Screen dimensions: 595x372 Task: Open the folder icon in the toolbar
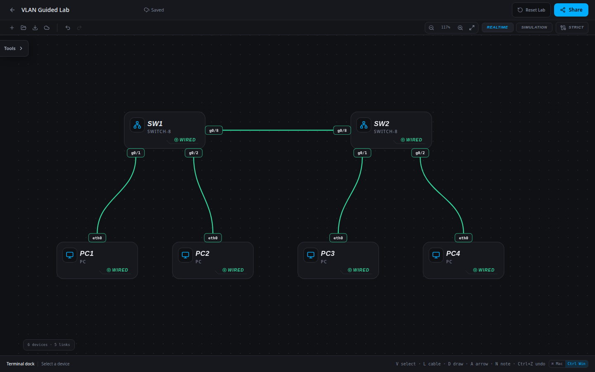(24, 28)
